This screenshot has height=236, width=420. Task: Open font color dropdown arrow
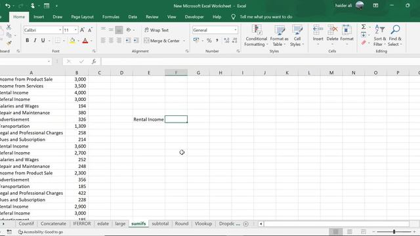(x=91, y=41)
